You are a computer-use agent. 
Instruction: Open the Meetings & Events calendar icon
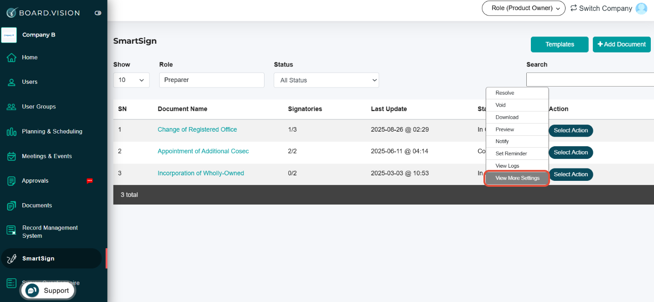pos(11,156)
